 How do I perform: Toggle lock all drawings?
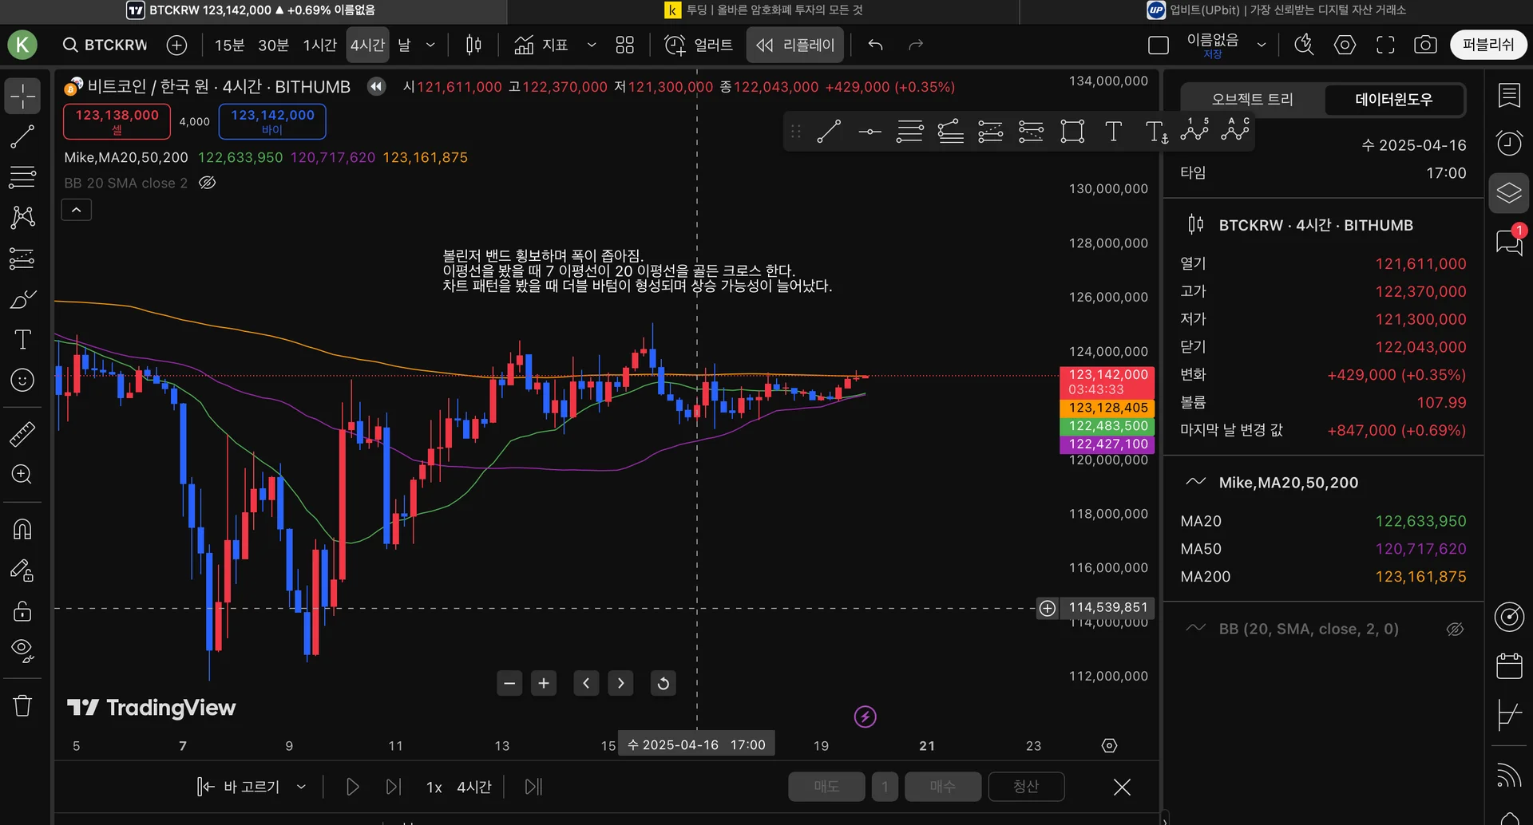[x=22, y=611]
